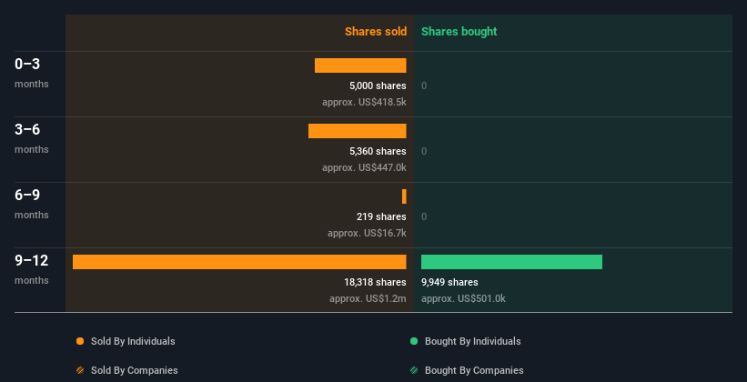
Task: Click the orange bar for 0–3 months
Action: (x=360, y=65)
